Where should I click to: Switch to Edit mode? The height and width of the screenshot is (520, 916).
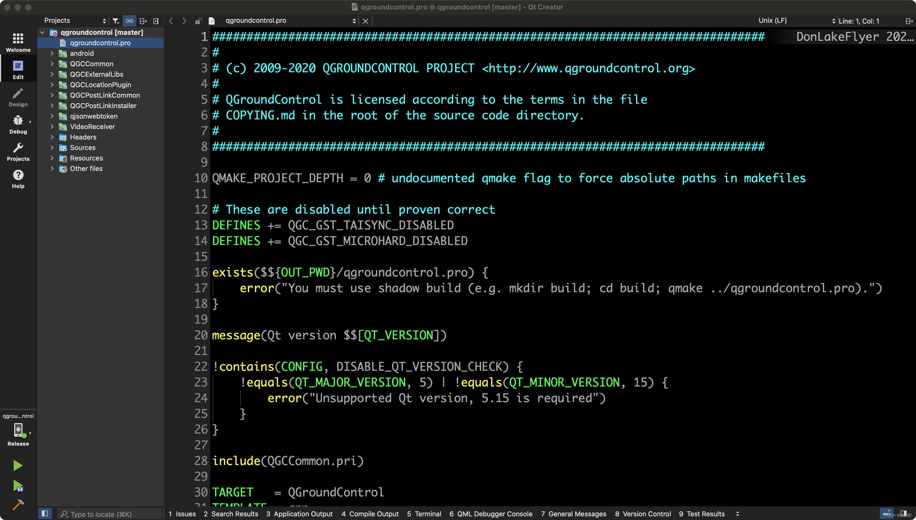click(x=18, y=69)
